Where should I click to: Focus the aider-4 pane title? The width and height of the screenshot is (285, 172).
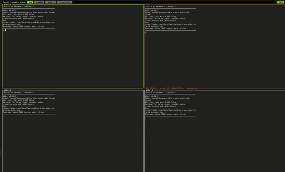pyautogui.click(x=149, y=90)
